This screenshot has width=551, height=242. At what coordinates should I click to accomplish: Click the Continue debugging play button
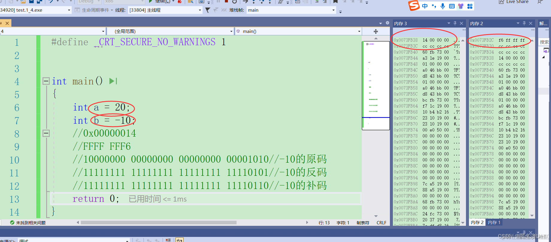pos(151,1)
